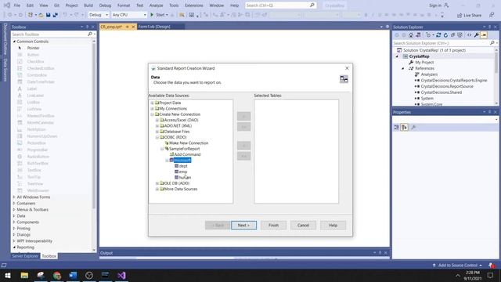Click the Help button in wizard
Image resolution: width=501 pixels, height=282 pixels.
tap(333, 225)
